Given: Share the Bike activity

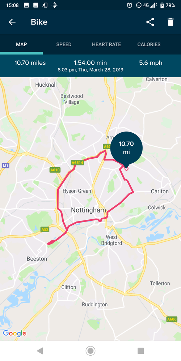Looking at the screenshot, I should 150,22.
